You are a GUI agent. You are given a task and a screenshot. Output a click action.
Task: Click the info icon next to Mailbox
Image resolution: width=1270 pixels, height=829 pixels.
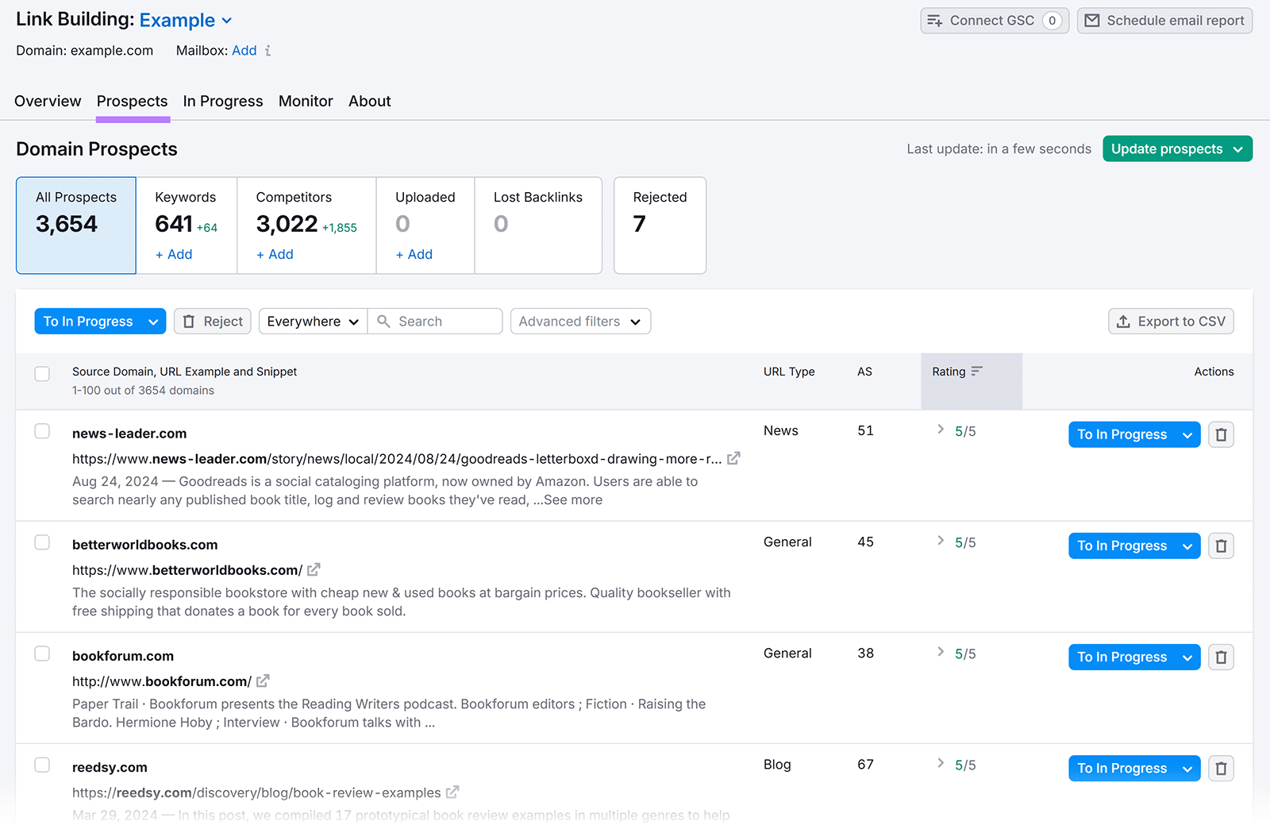[267, 51]
